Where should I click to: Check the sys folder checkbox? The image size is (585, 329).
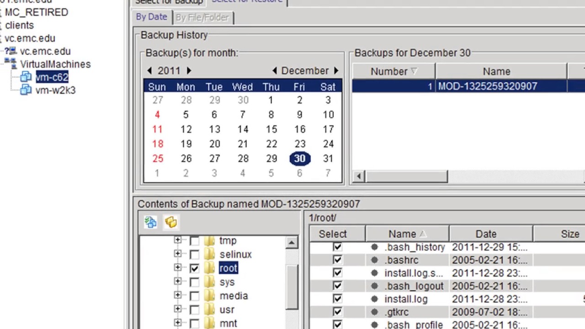(x=194, y=282)
